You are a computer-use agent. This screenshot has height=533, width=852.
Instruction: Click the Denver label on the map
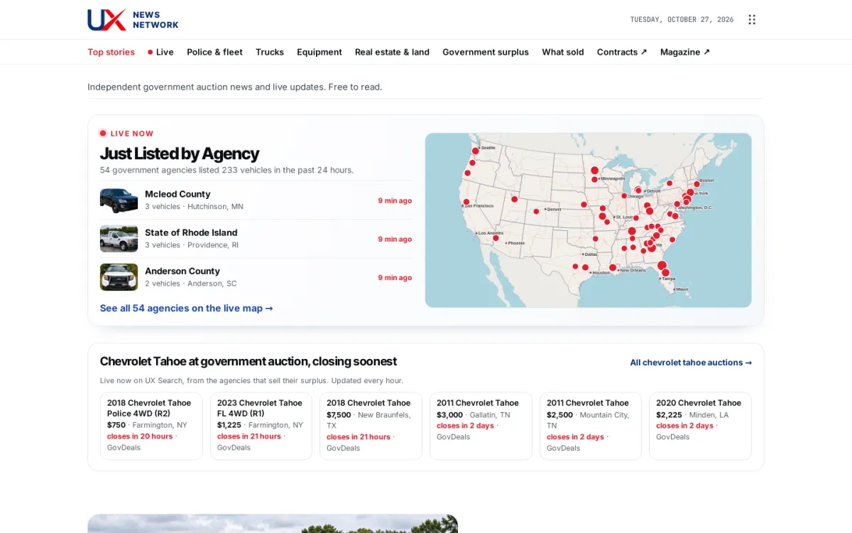(x=554, y=210)
